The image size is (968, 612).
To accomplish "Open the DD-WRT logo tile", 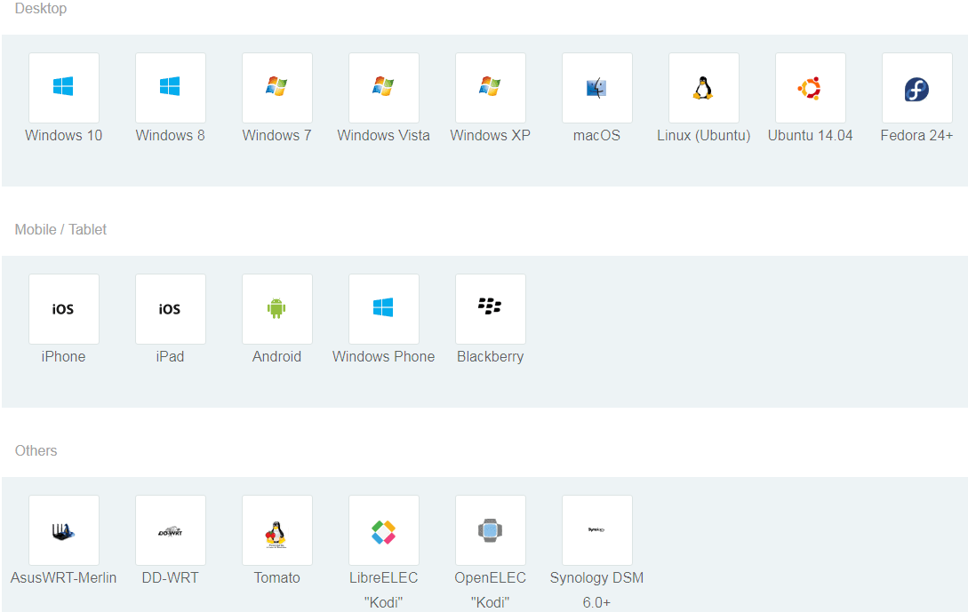I will coord(171,530).
